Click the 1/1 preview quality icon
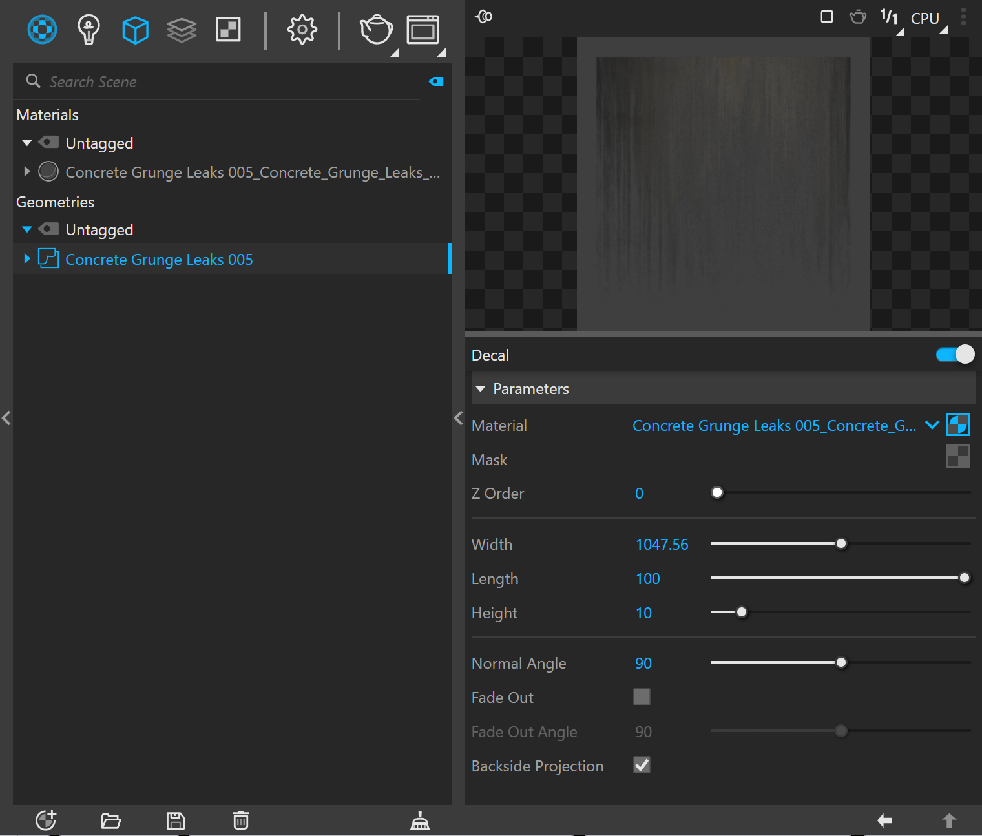Screen dimensions: 982x836 pos(889,17)
